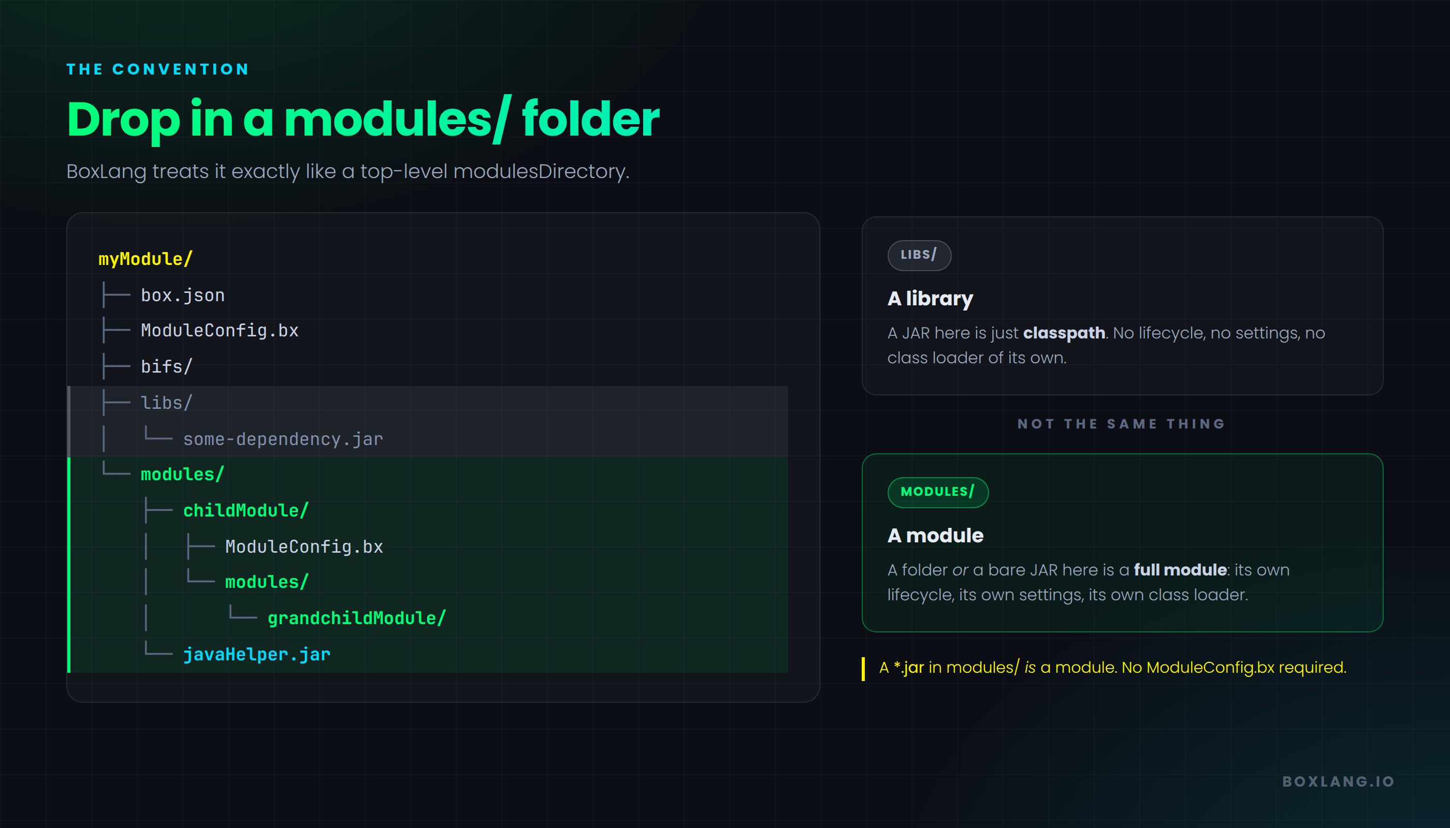Click the BOXLANG.IO footer text
This screenshot has height=828, width=1450.
1339,781
